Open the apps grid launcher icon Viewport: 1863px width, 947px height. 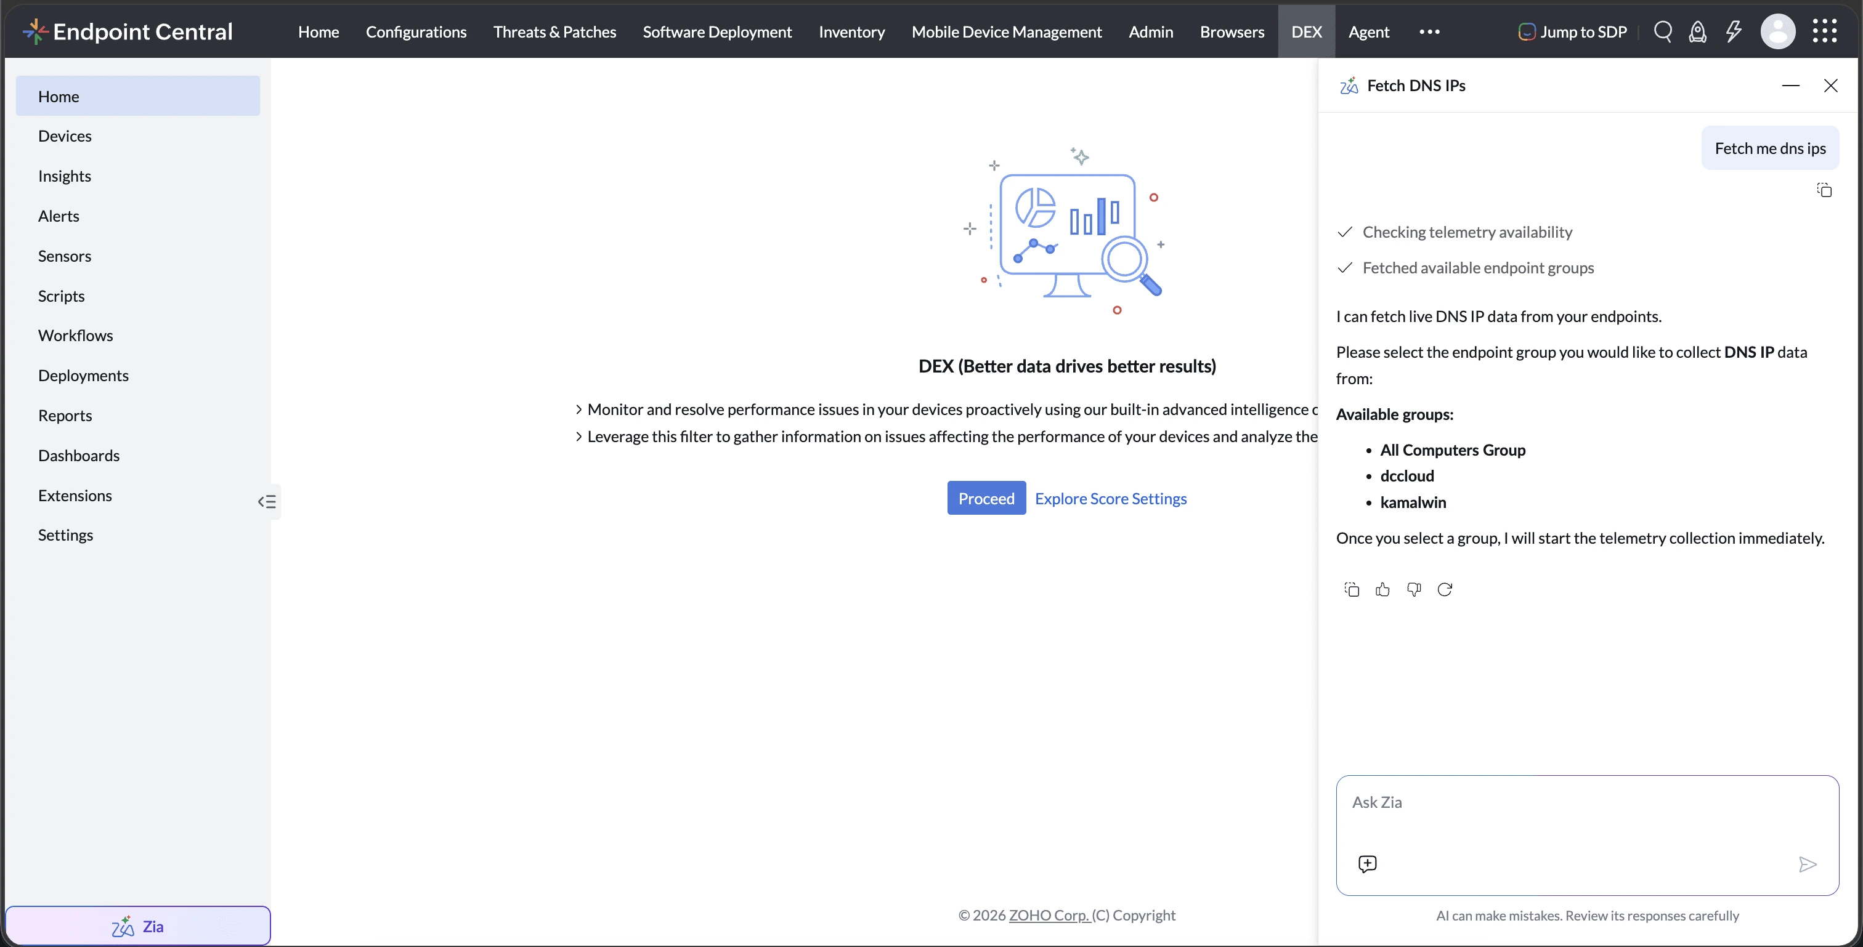point(1825,31)
